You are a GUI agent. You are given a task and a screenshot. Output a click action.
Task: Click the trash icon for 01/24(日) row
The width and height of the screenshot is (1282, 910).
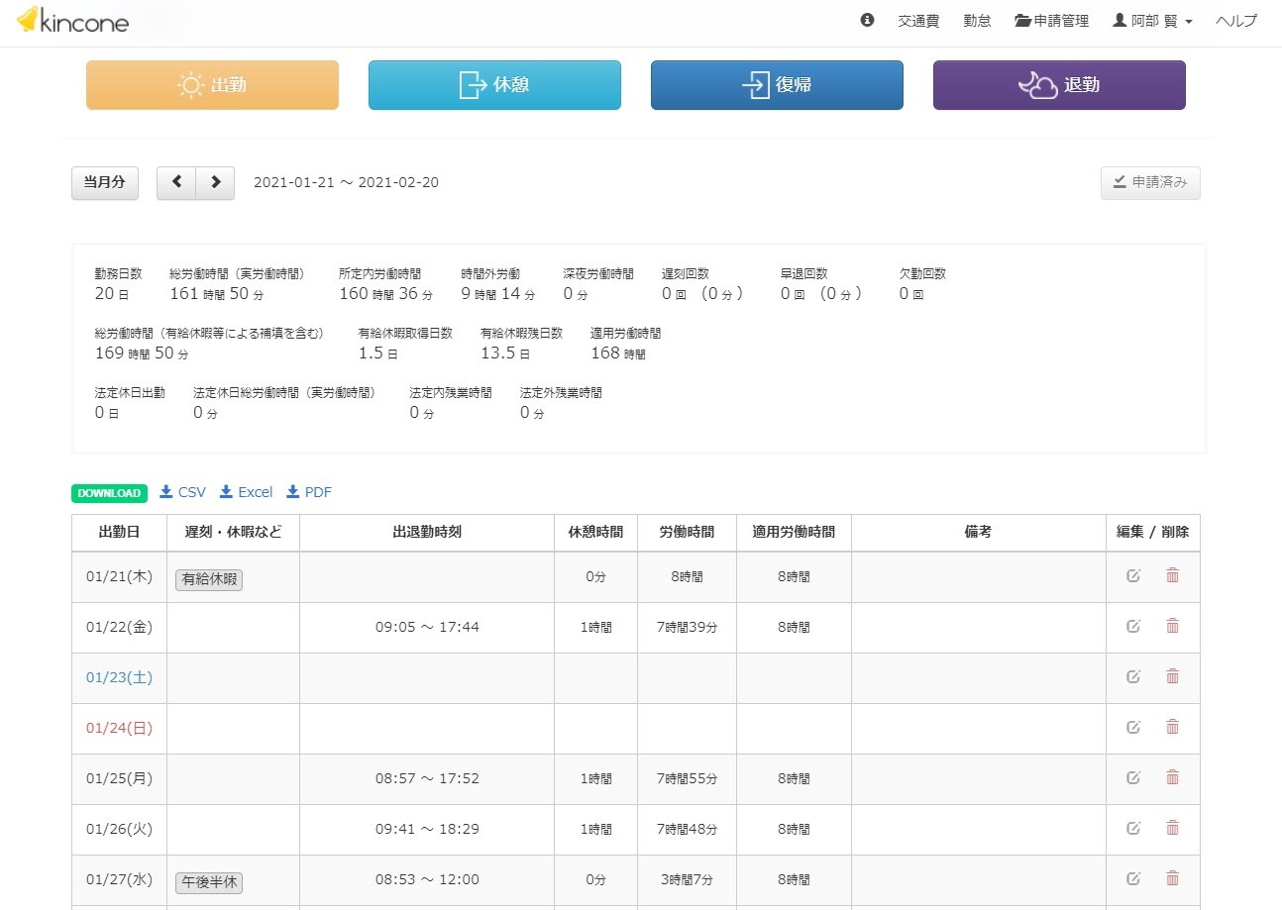[1172, 727]
